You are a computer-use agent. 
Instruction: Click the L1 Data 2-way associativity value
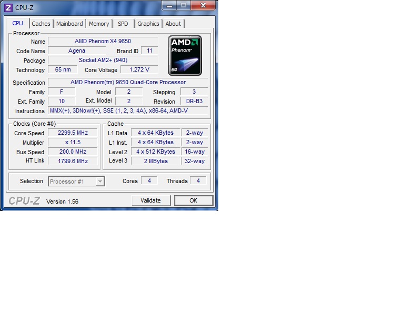click(x=195, y=133)
